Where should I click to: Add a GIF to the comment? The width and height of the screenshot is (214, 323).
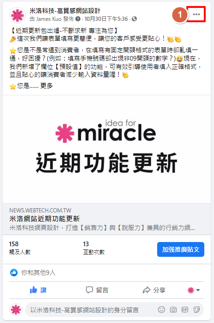(185, 310)
